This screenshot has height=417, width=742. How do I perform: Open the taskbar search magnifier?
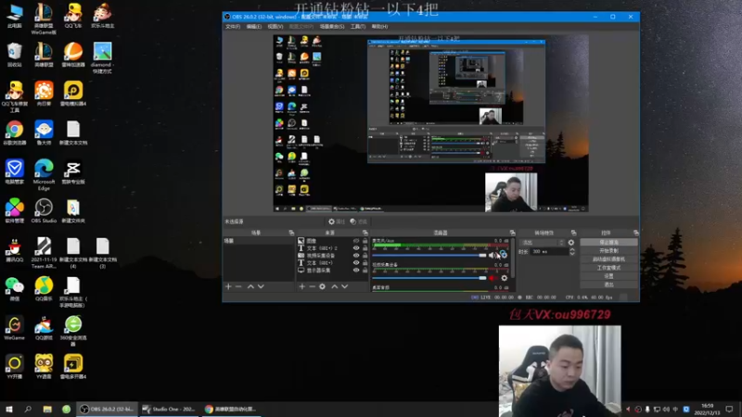click(x=28, y=409)
